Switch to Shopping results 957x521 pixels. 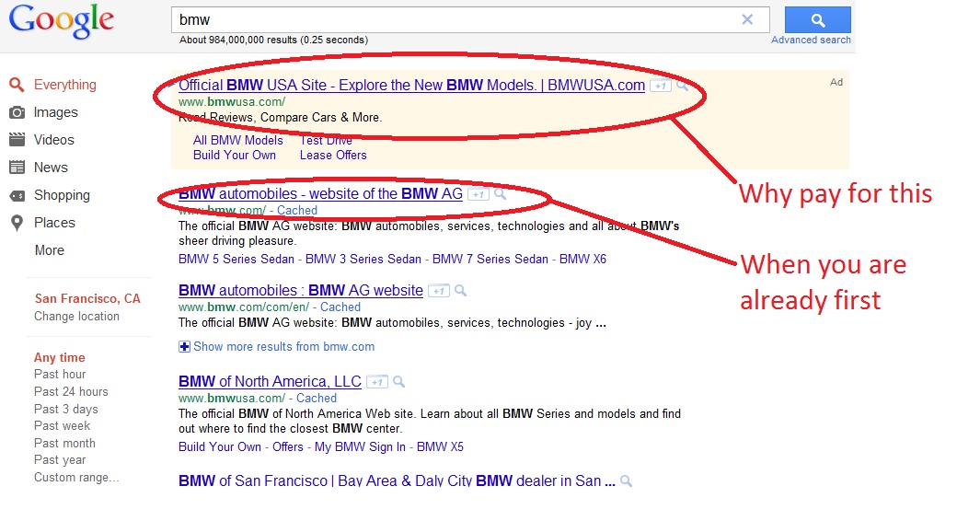[x=62, y=195]
